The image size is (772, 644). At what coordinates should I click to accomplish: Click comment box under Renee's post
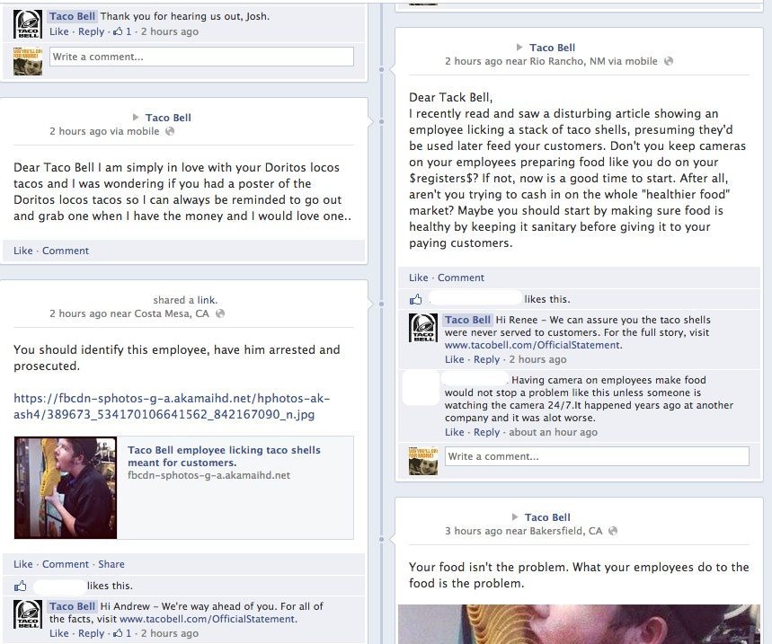tap(598, 456)
